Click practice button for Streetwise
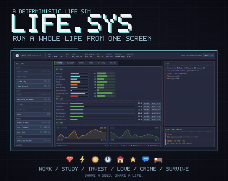This screenshot has height=181, width=228. coord(156,119)
